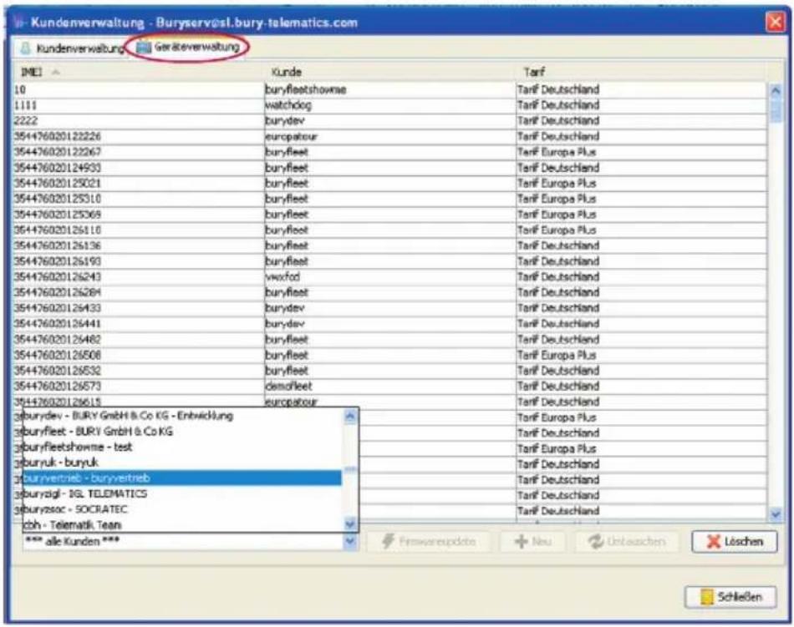Select the row with IMEI 1111
The image size is (794, 627).
(390, 105)
